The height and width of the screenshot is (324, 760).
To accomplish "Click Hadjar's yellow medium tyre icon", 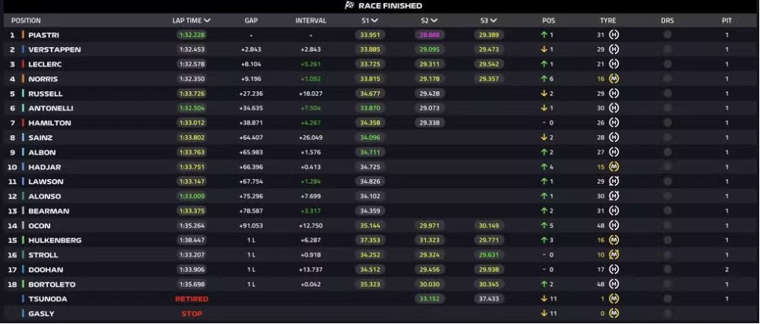I will (614, 167).
